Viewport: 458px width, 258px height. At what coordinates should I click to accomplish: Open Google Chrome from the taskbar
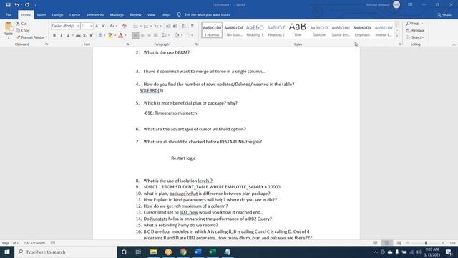183,252
